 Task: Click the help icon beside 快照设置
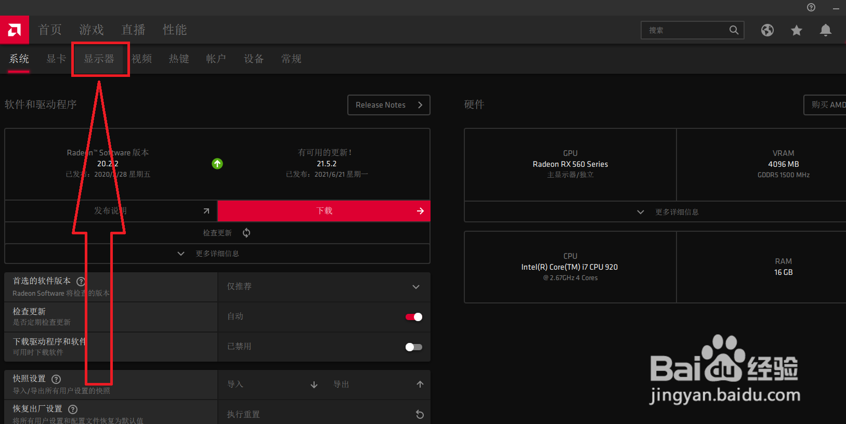tap(56, 379)
